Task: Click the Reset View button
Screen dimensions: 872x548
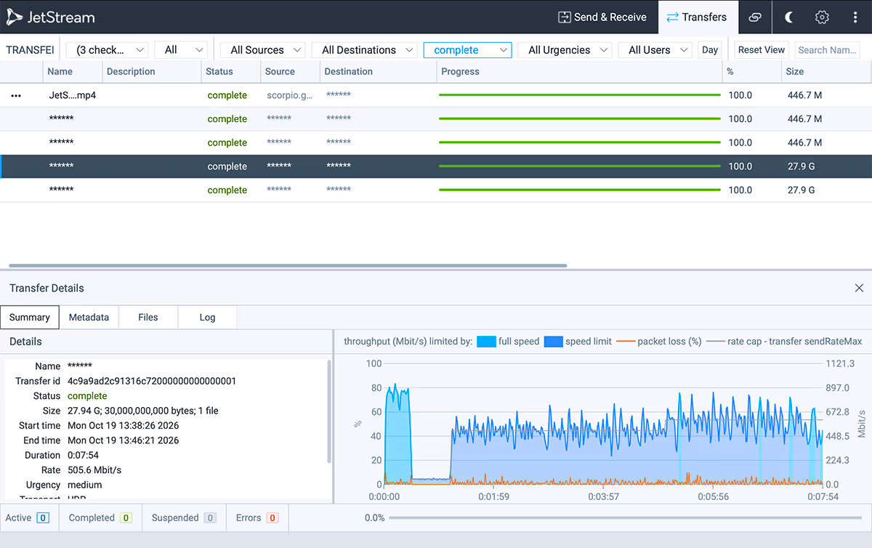Action: coord(762,50)
